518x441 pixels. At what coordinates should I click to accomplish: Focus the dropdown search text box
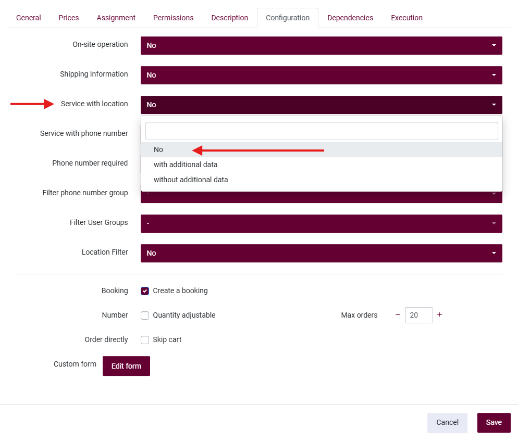pos(321,131)
